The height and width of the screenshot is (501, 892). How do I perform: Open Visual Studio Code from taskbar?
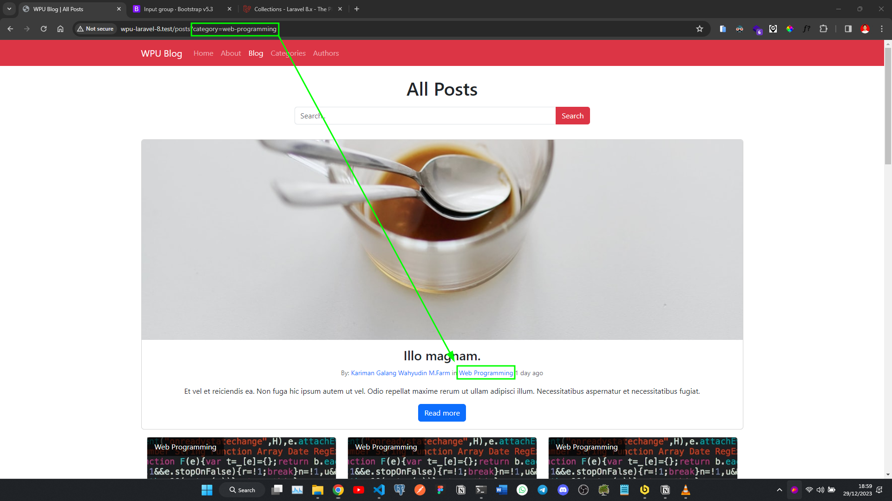(379, 490)
